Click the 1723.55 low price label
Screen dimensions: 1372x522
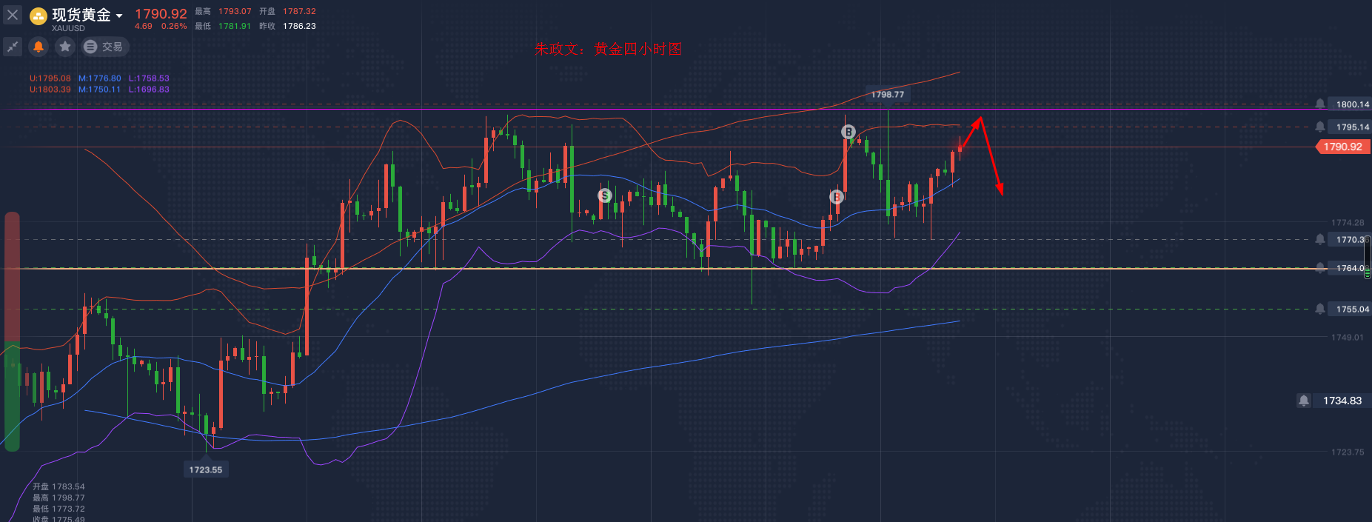click(x=205, y=469)
